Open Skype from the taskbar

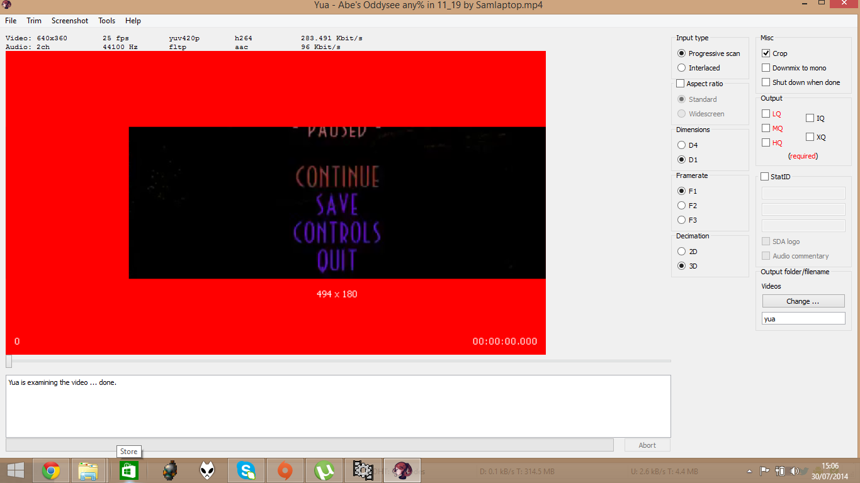[246, 470]
